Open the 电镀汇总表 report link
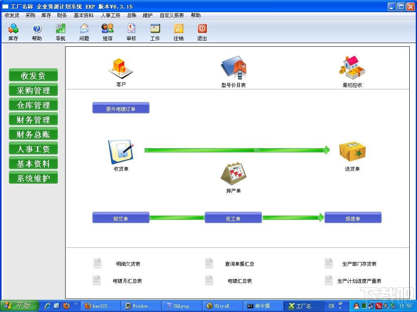 tap(239, 281)
